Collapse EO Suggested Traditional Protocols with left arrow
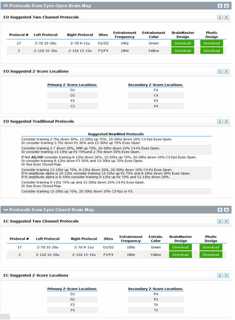This screenshot has width=235, height=320. tap(220, 121)
